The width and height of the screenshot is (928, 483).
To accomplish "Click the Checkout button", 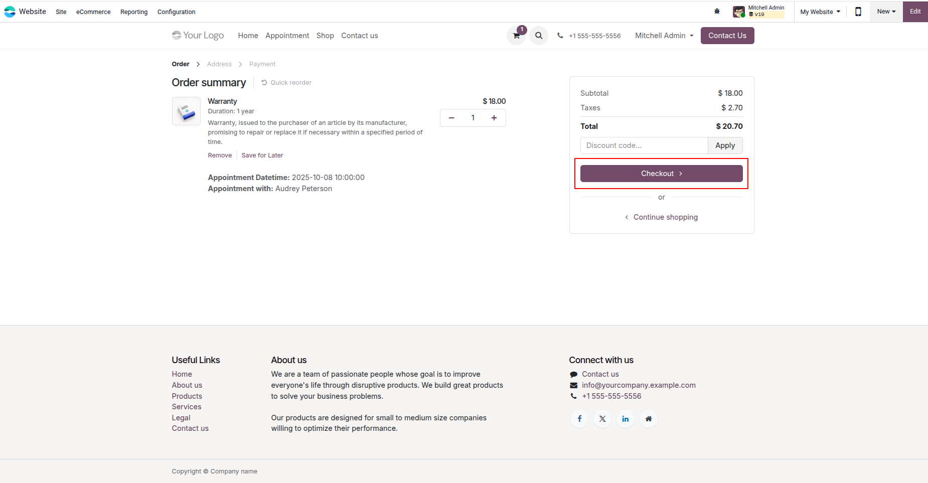I will [x=662, y=174].
